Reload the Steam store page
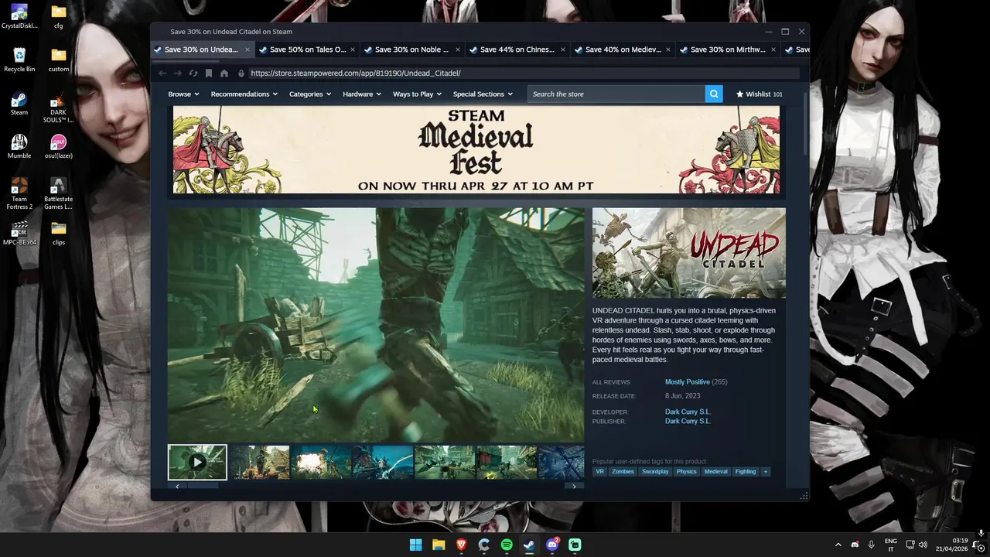This screenshot has height=557, width=990. click(193, 73)
